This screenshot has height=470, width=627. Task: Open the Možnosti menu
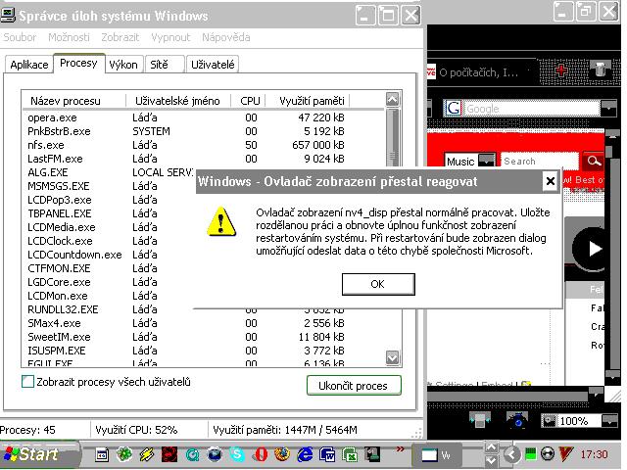point(69,37)
